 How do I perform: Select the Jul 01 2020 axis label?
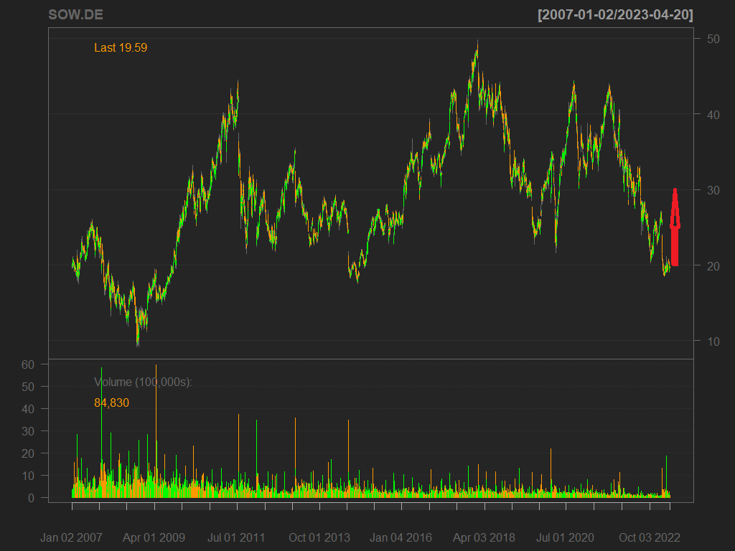[x=566, y=537]
